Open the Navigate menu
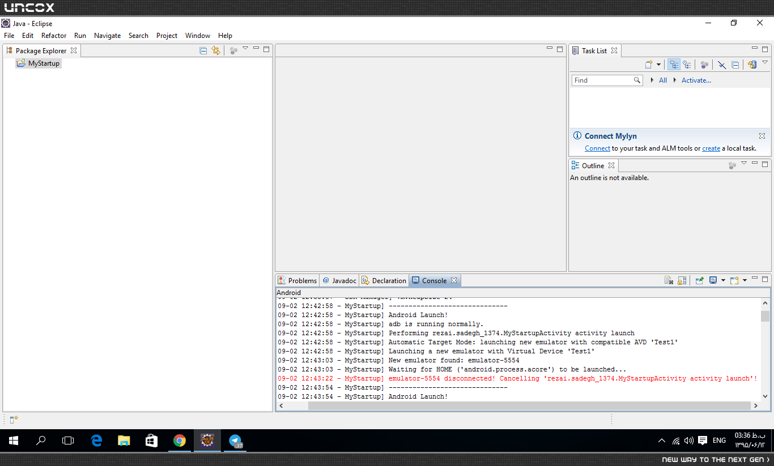774x466 pixels. [107, 35]
